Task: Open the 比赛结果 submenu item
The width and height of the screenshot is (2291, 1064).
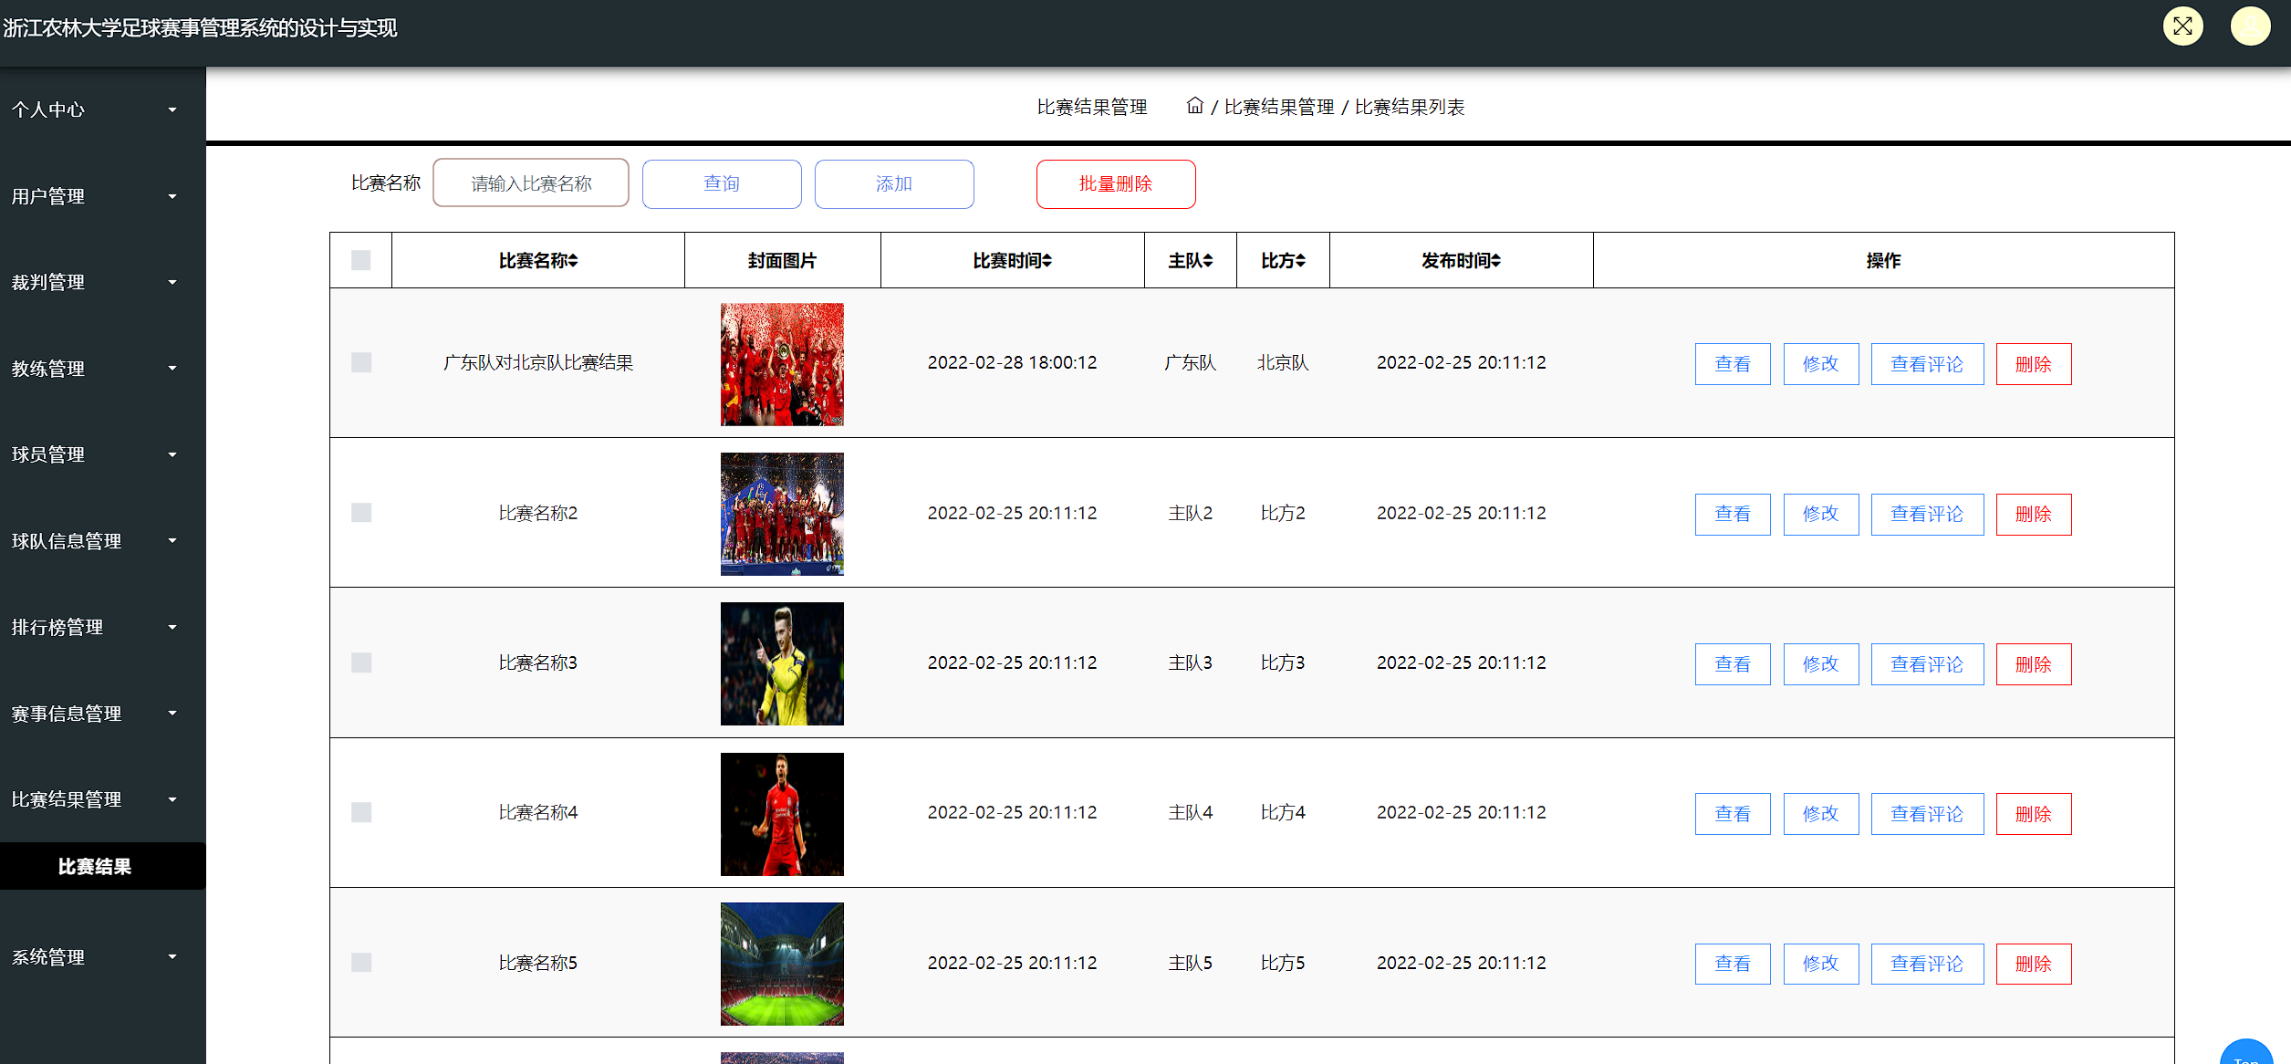Action: [x=95, y=866]
